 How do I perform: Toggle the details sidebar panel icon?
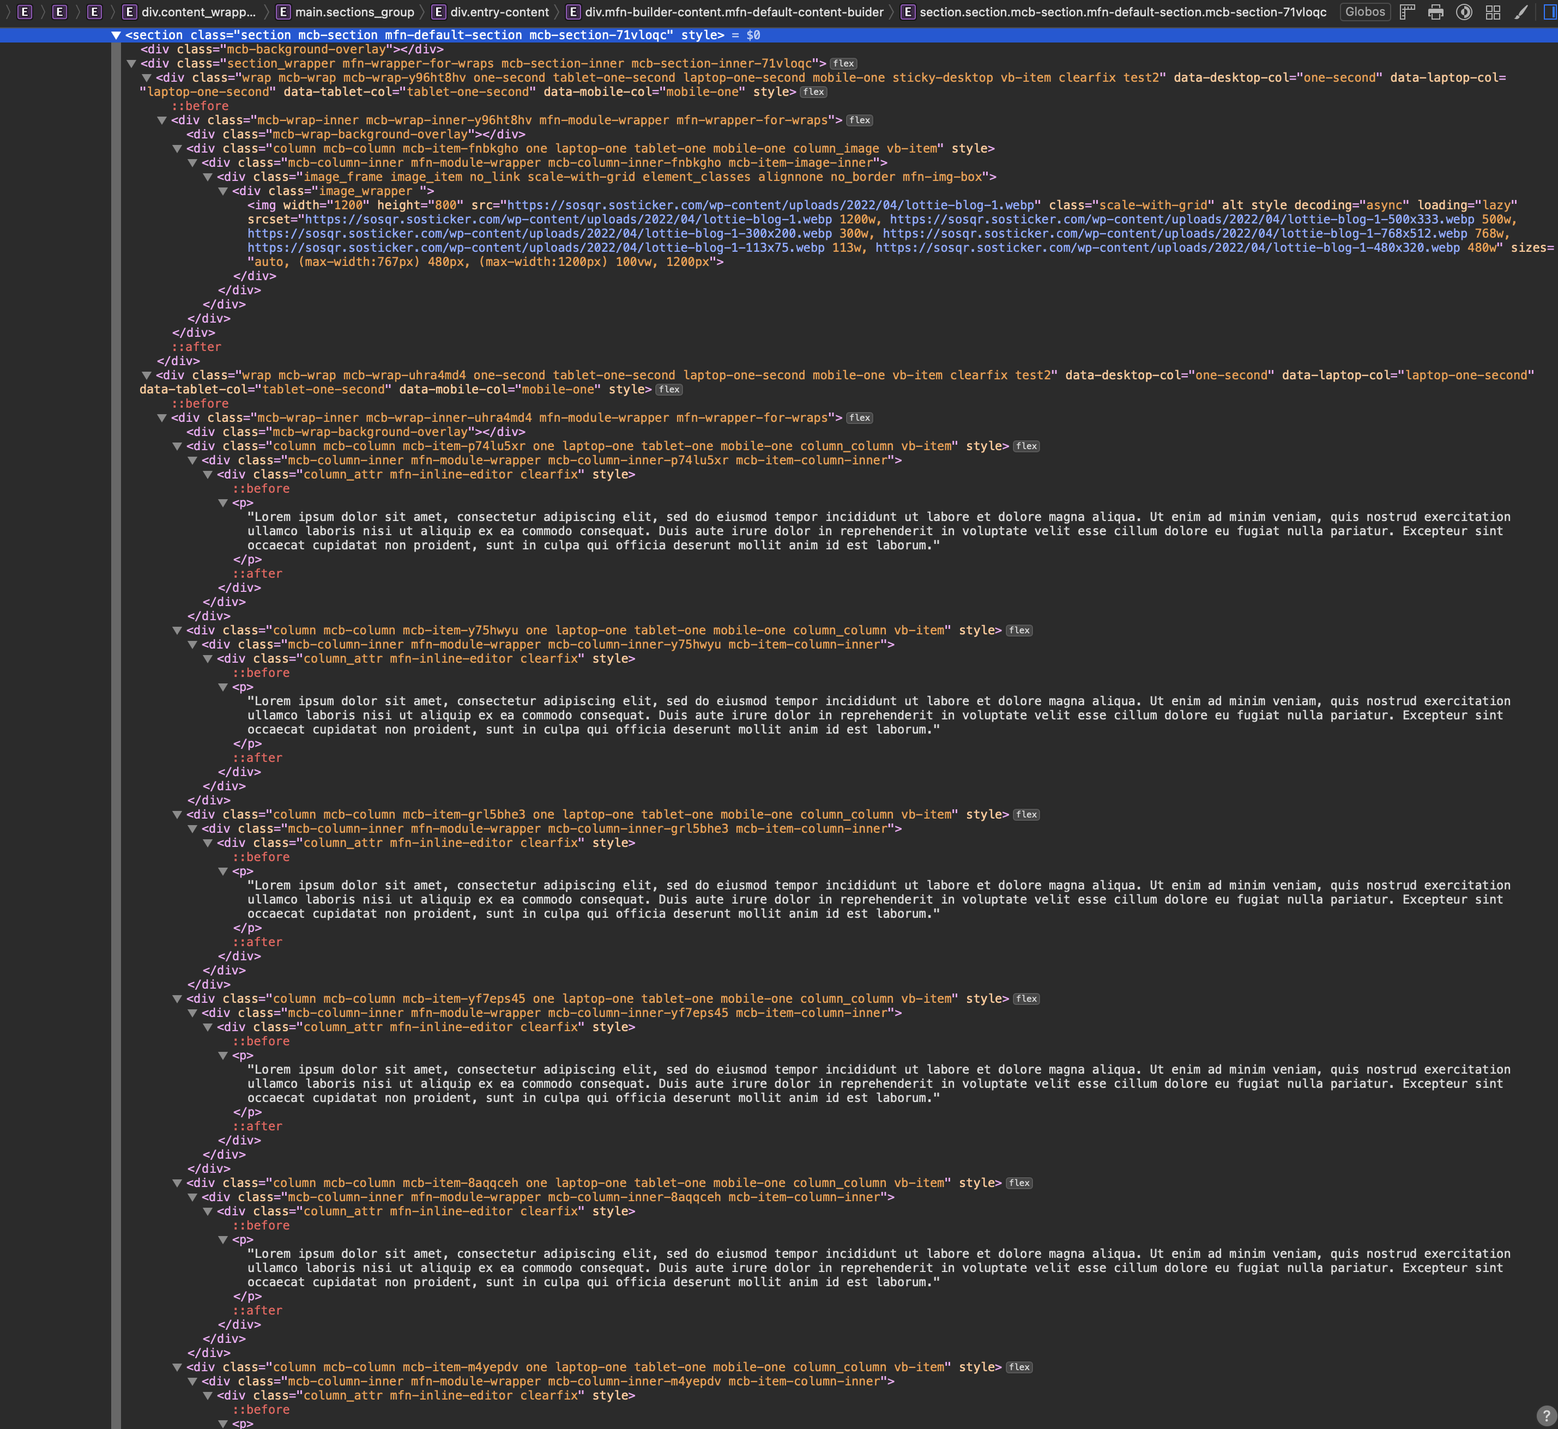pyautogui.click(x=1549, y=13)
